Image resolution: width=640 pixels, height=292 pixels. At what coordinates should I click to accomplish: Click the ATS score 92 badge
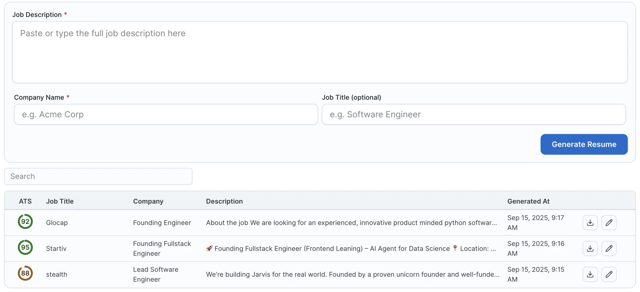pos(25,222)
